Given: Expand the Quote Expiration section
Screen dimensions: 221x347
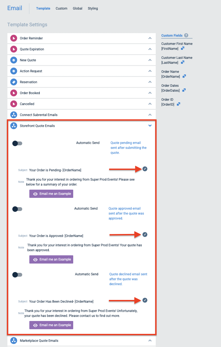Looking at the screenshot, I should click(150, 49).
